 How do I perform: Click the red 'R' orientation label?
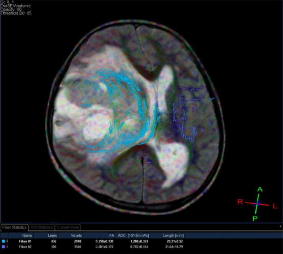pos(240,202)
